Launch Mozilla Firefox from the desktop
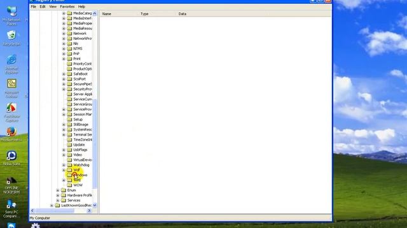Viewport: 407px width, 228px height. click(11, 134)
